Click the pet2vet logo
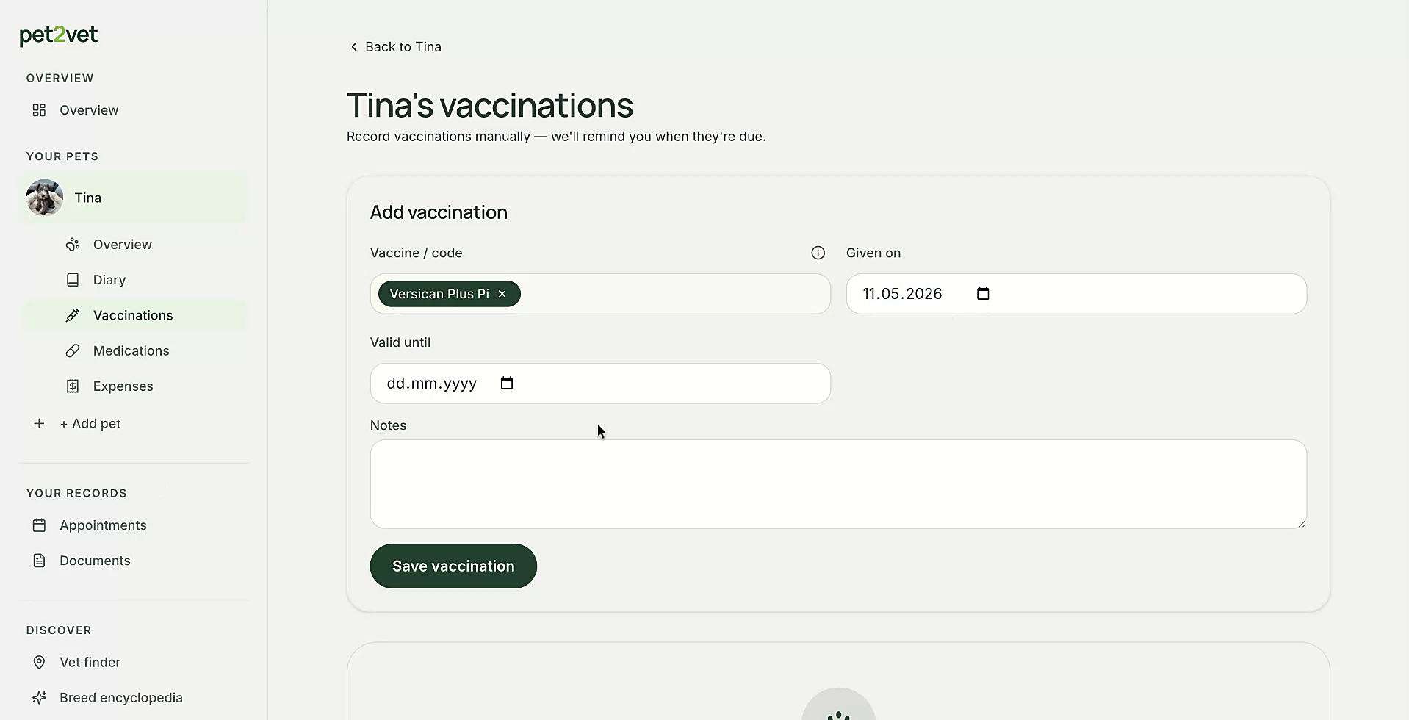This screenshot has height=720, width=1409. pos(59,35)
